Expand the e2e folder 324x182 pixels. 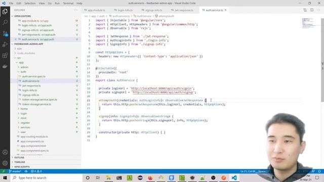[19, 49]
